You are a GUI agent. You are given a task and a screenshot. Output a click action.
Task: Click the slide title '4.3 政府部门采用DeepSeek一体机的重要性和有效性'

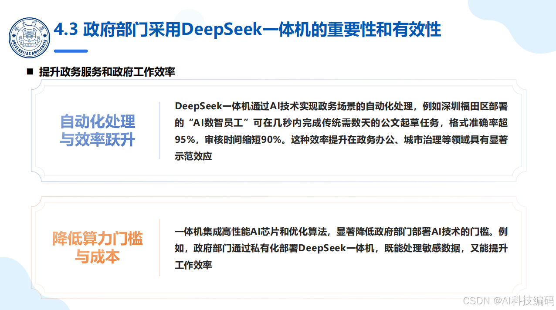247,30
